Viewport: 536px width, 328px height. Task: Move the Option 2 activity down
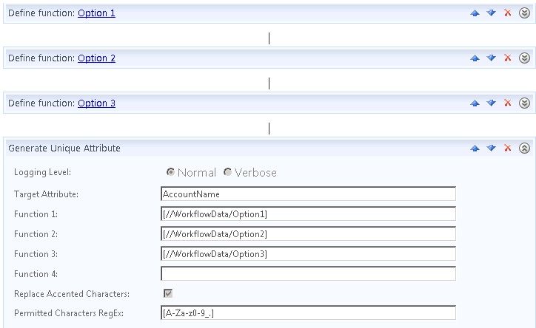point(492,58)
